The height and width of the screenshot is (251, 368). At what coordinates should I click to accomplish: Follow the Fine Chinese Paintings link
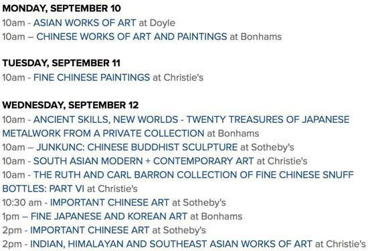[x=92, y=77]
